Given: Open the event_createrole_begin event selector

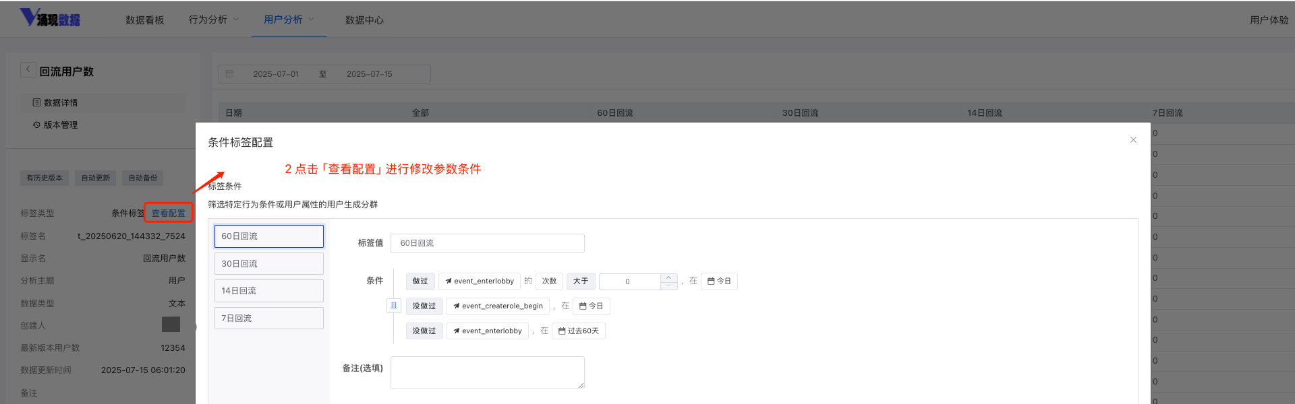Looking at the screenshot, I should 498,306.
